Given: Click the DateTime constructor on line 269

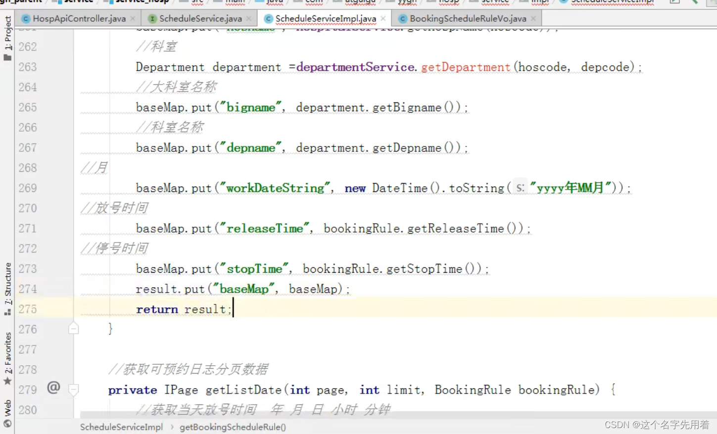Looking at the screenshot, I should point(400,188).
